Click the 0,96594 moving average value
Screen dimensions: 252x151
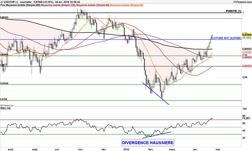pos(247,49)
